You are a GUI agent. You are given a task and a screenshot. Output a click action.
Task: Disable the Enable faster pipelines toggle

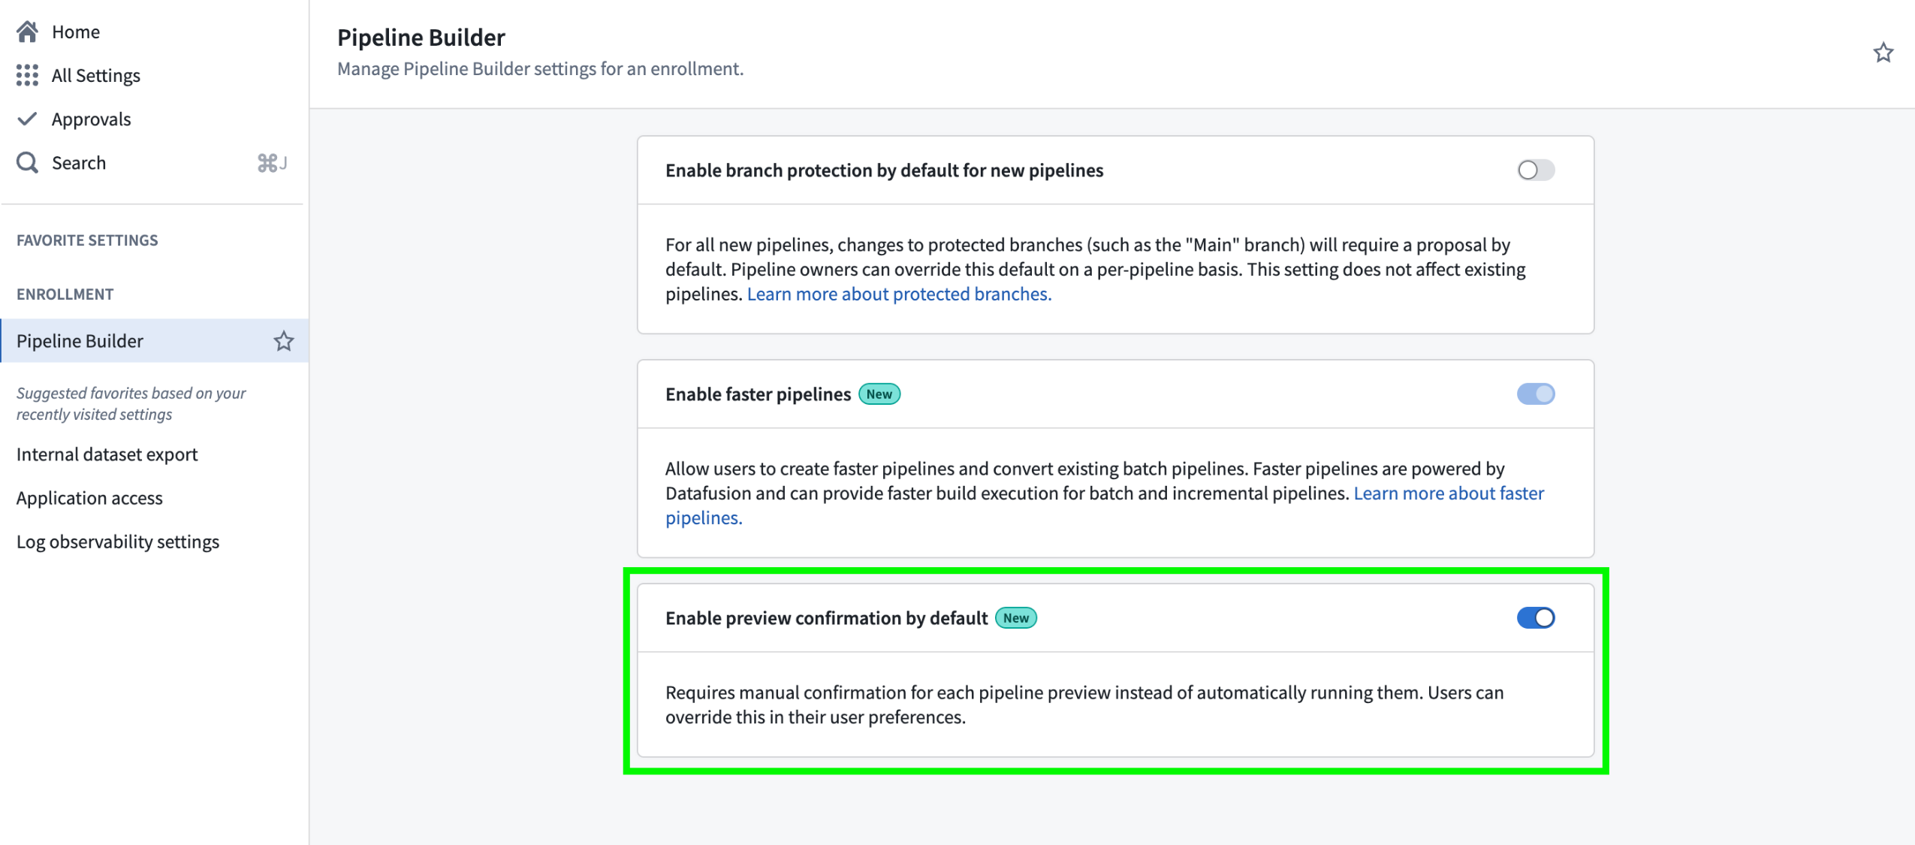tap(1537, 393)
